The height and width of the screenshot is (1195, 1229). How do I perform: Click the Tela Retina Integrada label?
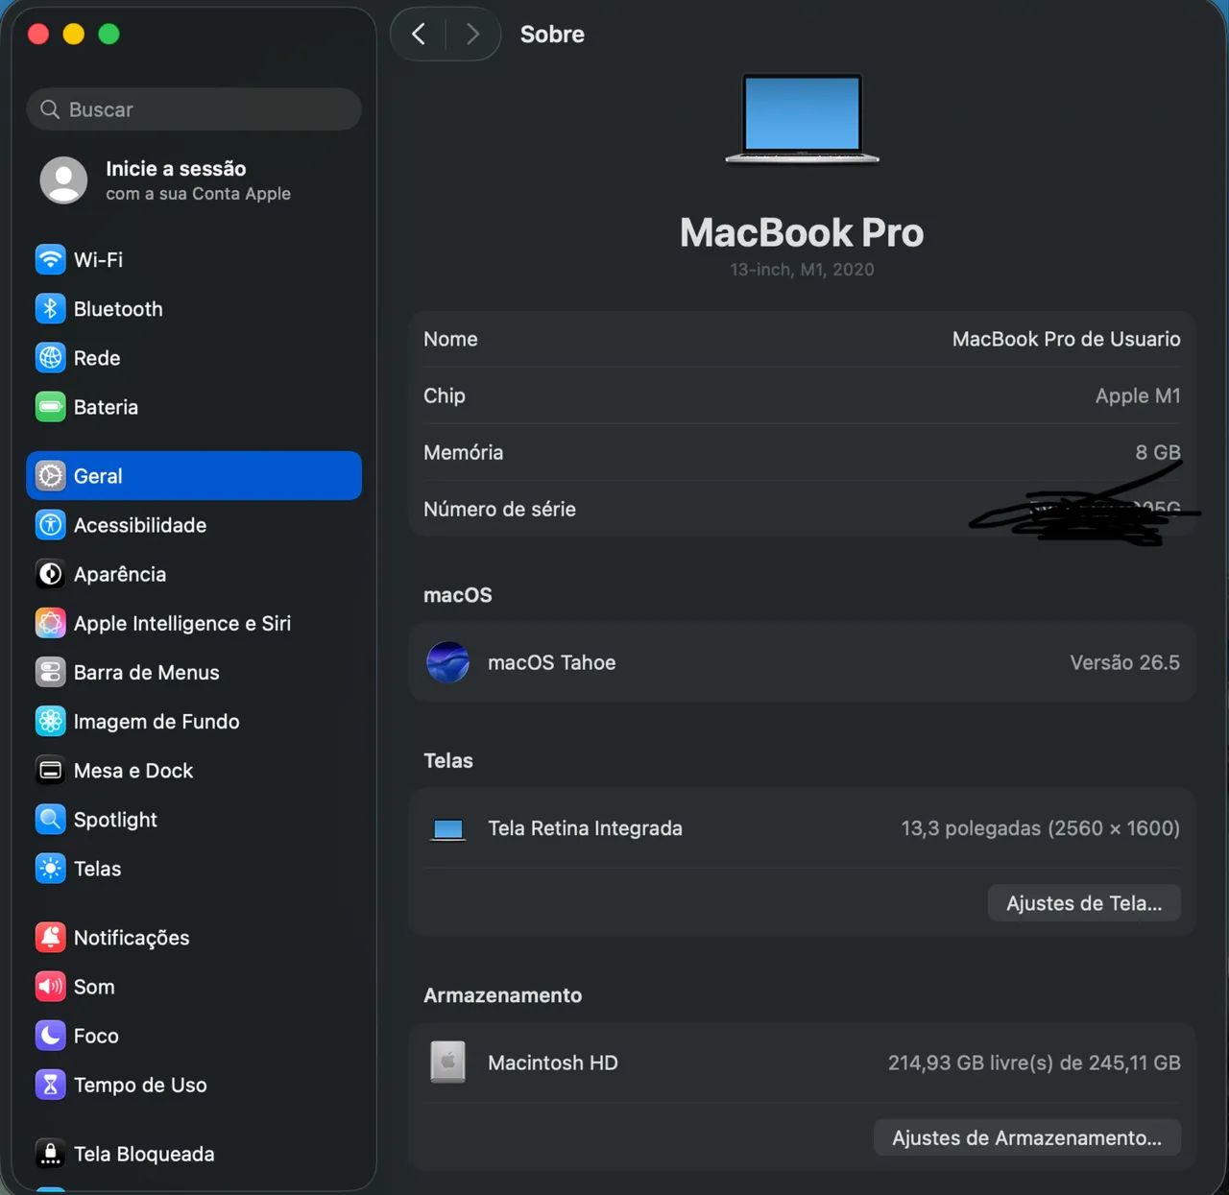coord(585,828)
